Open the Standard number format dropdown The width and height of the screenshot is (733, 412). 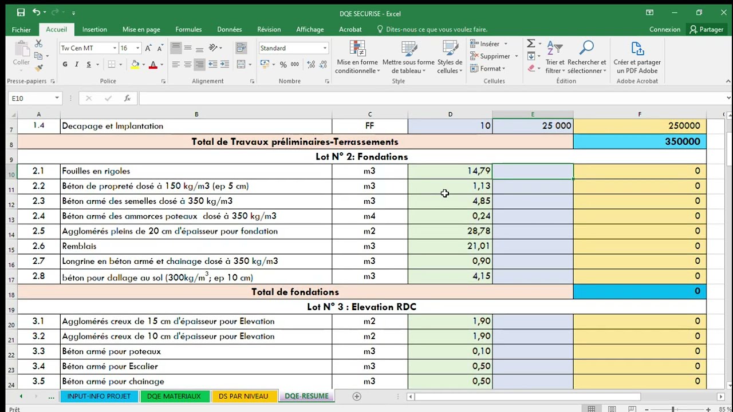[325, 48]
